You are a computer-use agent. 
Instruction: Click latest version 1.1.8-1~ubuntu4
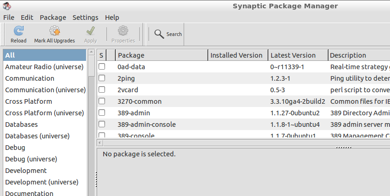point(295,125)
